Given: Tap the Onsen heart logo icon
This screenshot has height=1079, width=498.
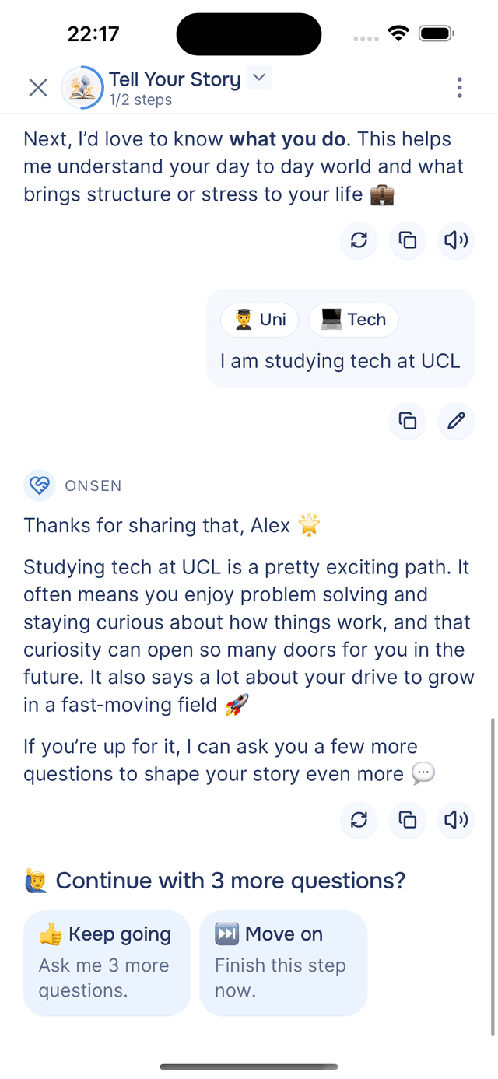Looking at the screenshot, I should [39, 485].
